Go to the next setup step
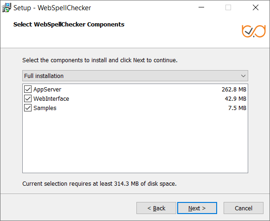 tap(197, 208)
